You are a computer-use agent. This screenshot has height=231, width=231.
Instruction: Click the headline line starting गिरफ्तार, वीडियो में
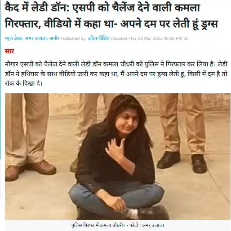click(111, 24)
